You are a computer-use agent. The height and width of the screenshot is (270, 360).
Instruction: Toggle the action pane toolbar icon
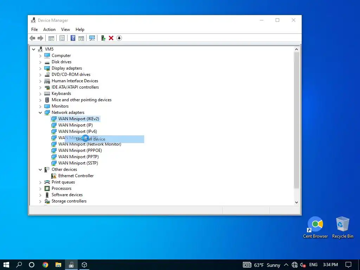[x=81, y=38]
